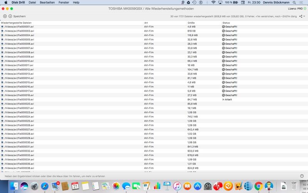Viewport: 308px width, 193px height.
Task: Open the Bearbeiten menu
Action: 47,2
